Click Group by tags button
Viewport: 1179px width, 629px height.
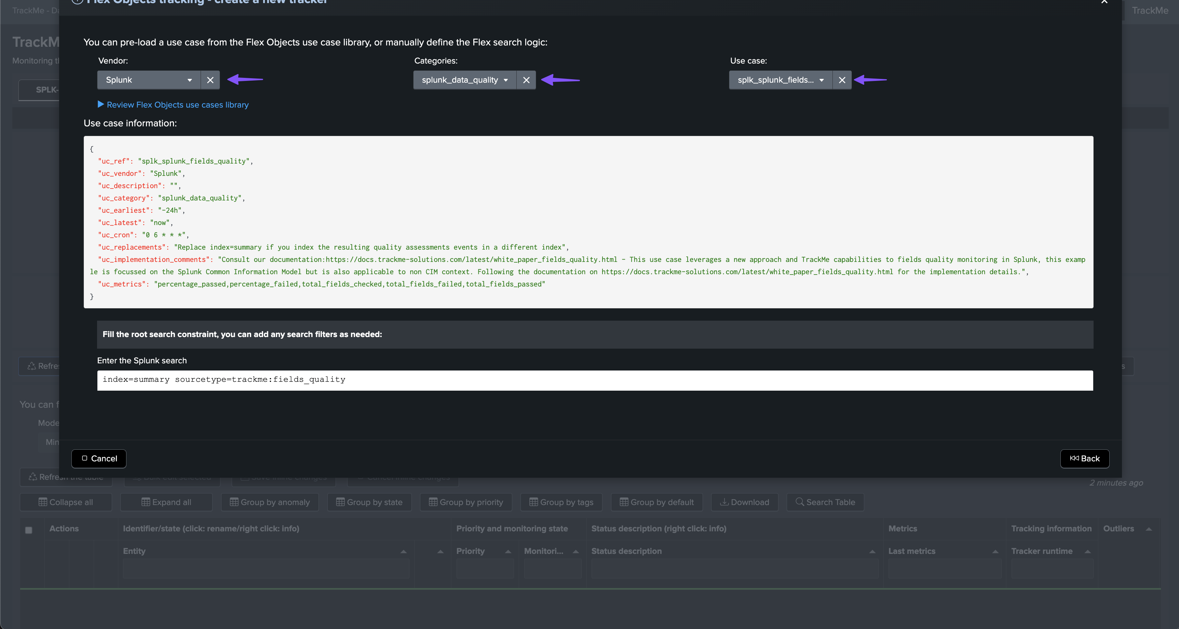(561, 502)
